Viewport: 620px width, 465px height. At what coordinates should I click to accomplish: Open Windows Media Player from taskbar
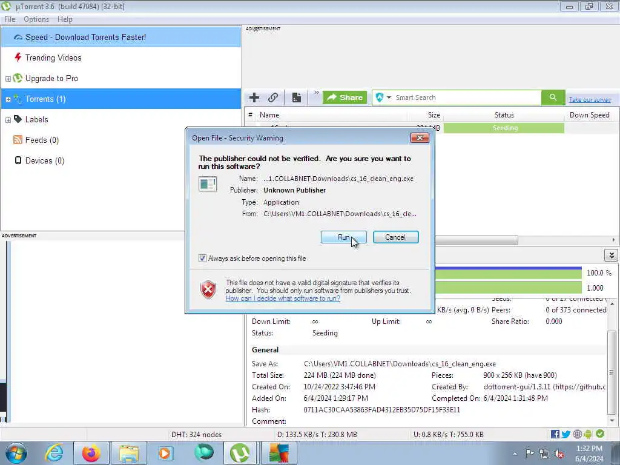(165, 453)
